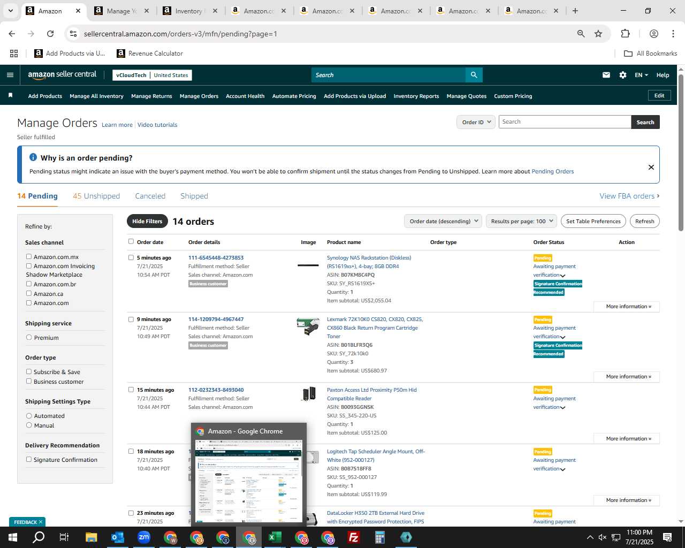Open a new browser tab with plus icon
This screenshot has height=548, width=685.
pos(575,11)
